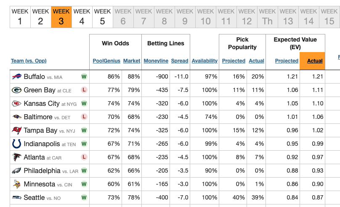340x207 pixels.
Task: Click the Philadelphia Eagles logo
Action: pos(17,171)
